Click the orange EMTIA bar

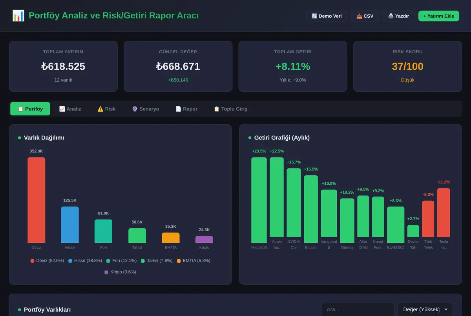[x=171, y=238]
